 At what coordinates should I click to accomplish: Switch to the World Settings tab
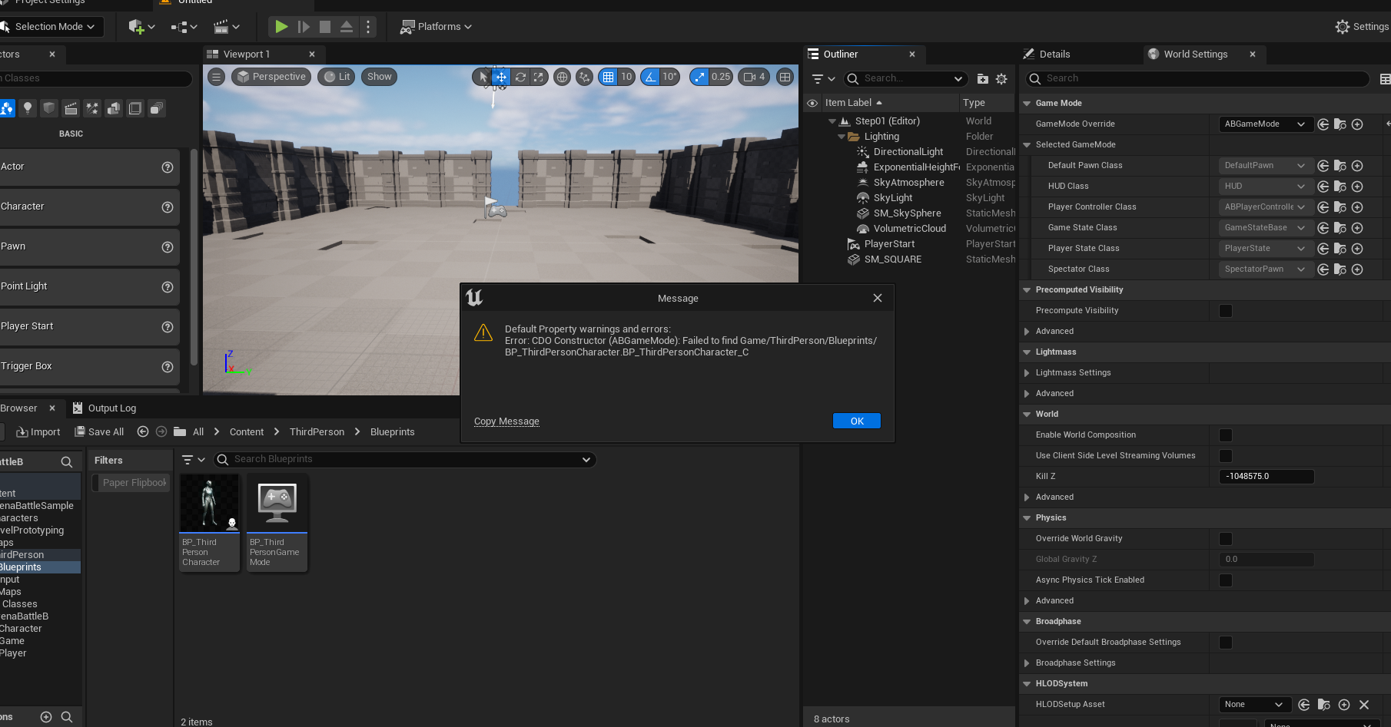click(x=1195, y=55)
